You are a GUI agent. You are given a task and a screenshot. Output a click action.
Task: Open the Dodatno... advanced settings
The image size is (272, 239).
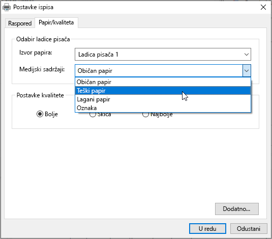click(236, 209)
